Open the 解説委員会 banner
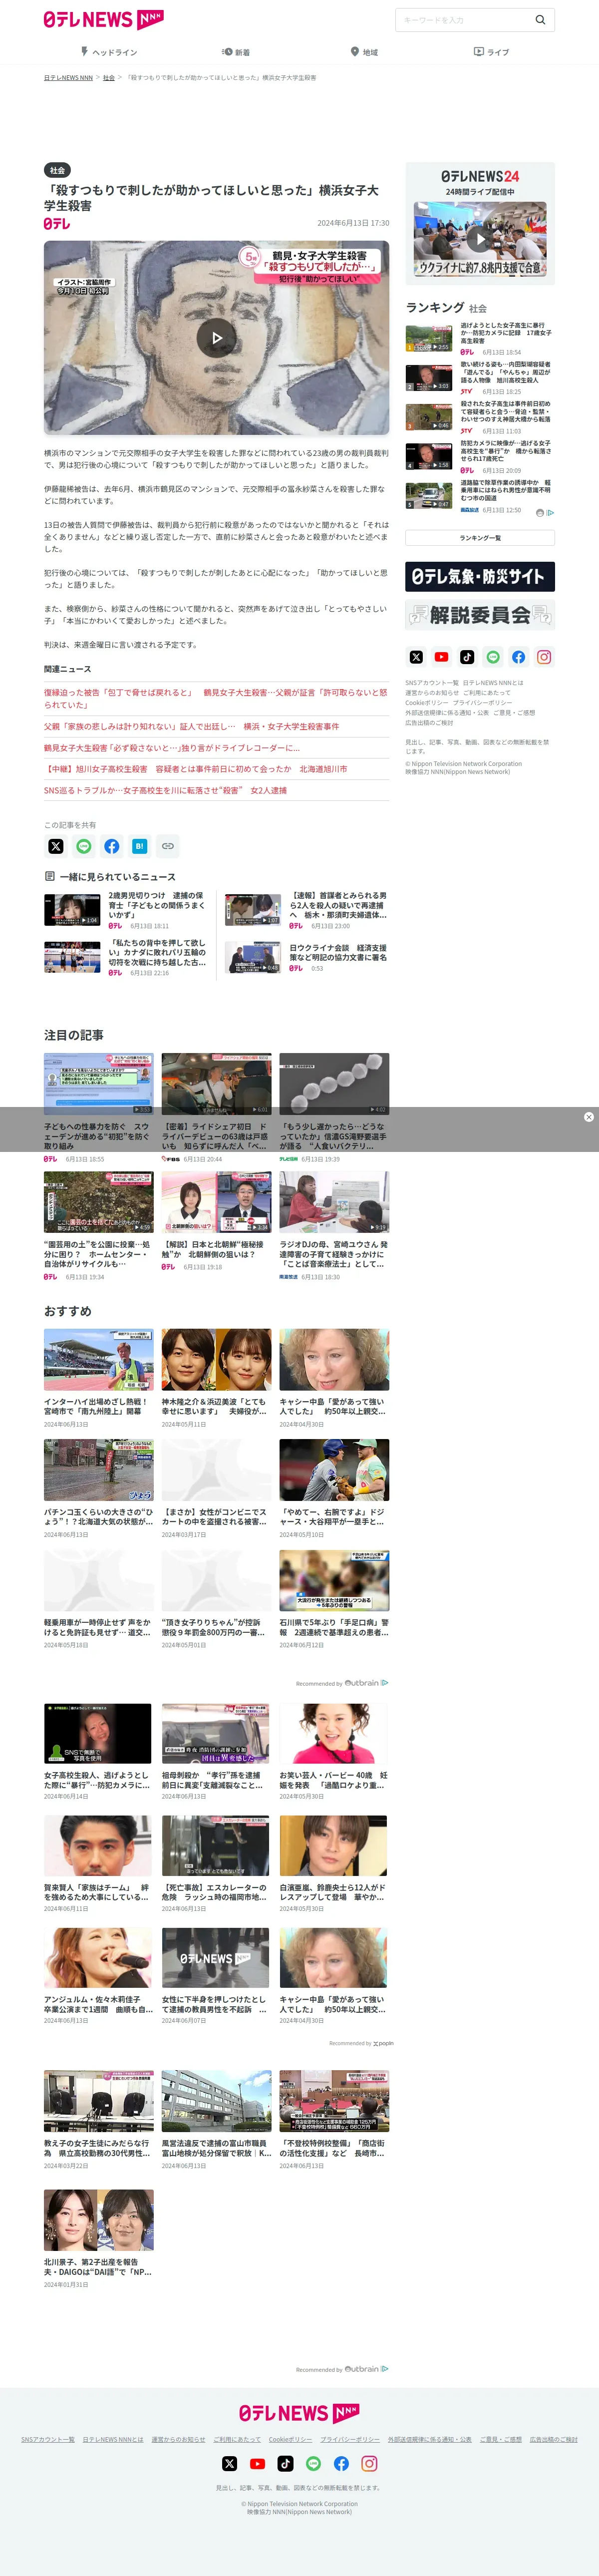 click(480, 615)
